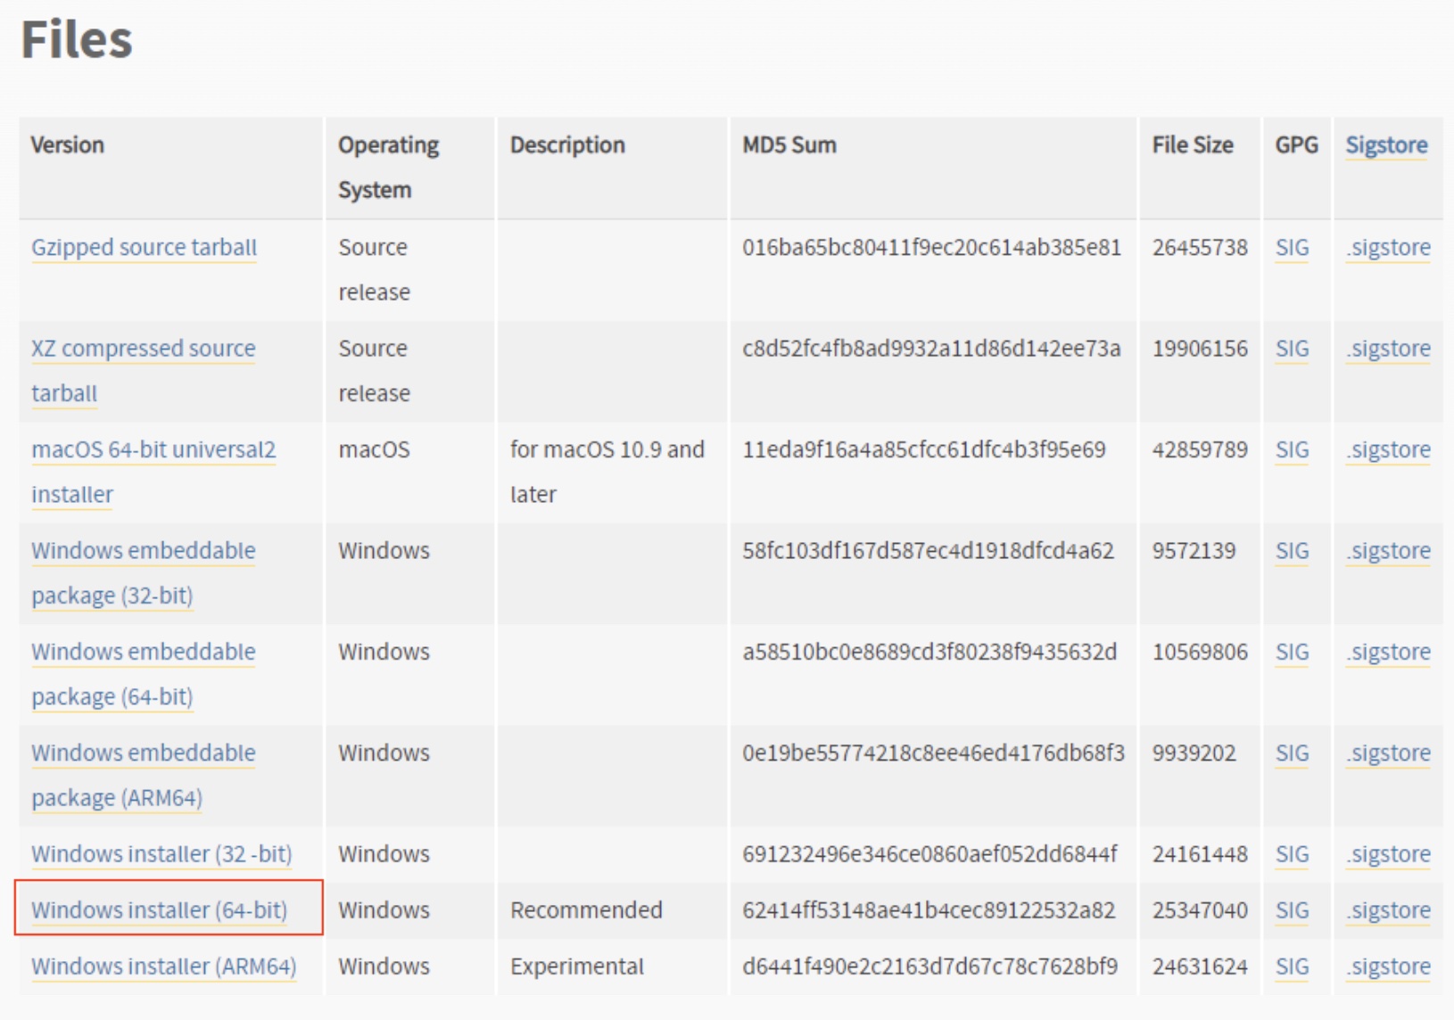The width and height of the screenshot is (1454, 1020).
Task: Open .sigstore for Windows embeddable 64-bit
Action: [1388, 652]
